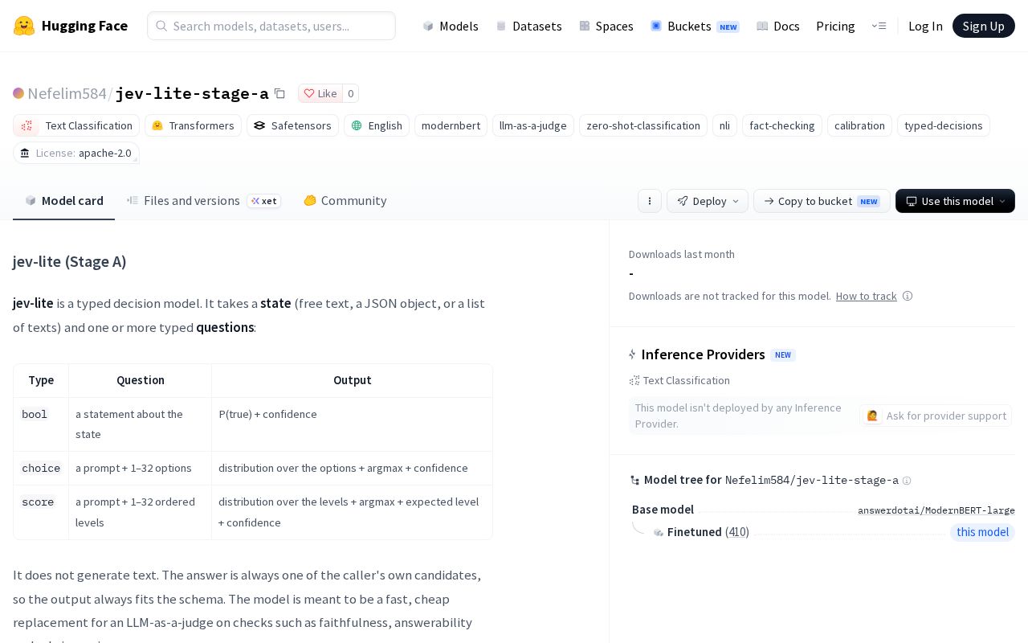Screen dimensions: 1028x643
Task: Click the Hugging Face logo icon
Action: [x=24, y=26]
